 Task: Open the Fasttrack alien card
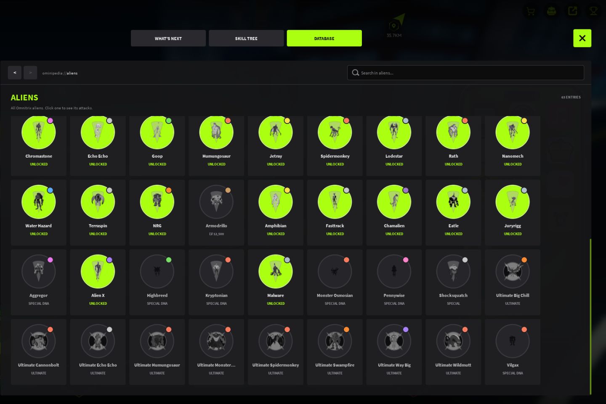335,212
